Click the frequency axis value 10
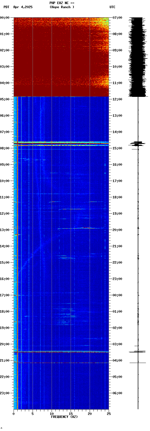 click(52, 414)
